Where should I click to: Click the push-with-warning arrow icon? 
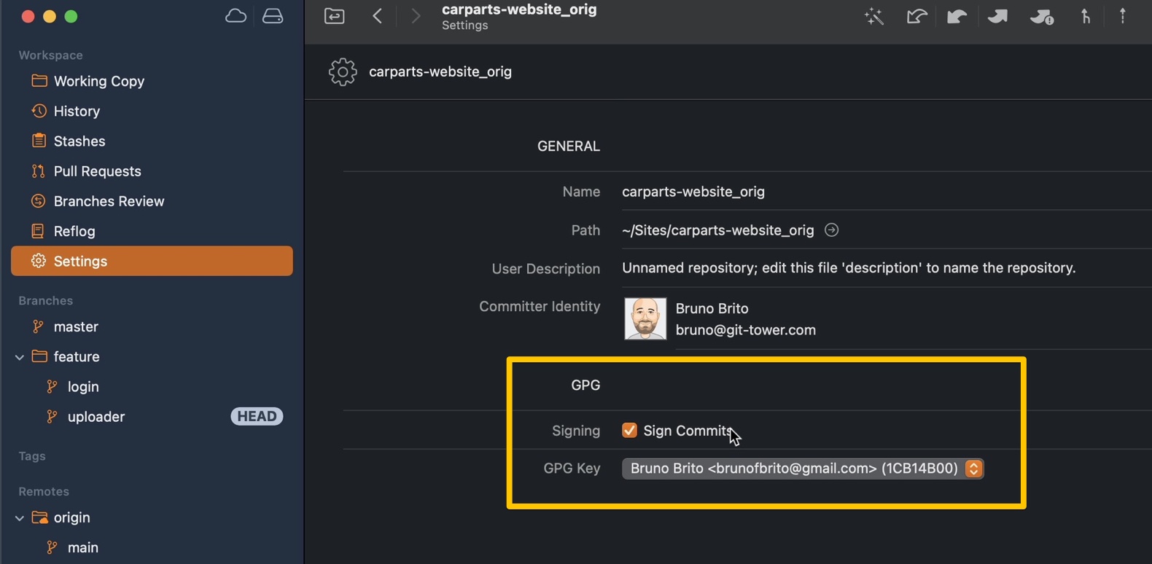(1041, 17)
